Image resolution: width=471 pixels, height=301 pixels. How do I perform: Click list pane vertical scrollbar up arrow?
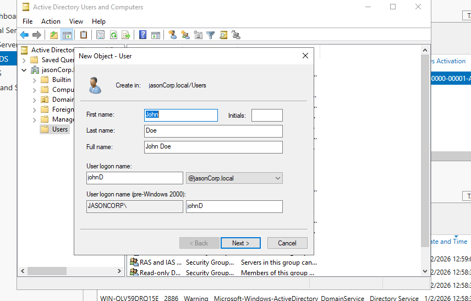(425, 50)
